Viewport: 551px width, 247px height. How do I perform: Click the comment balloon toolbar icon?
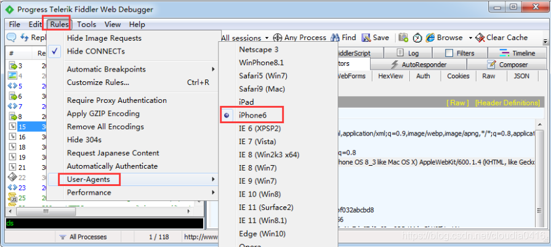(x=11, y=37)
